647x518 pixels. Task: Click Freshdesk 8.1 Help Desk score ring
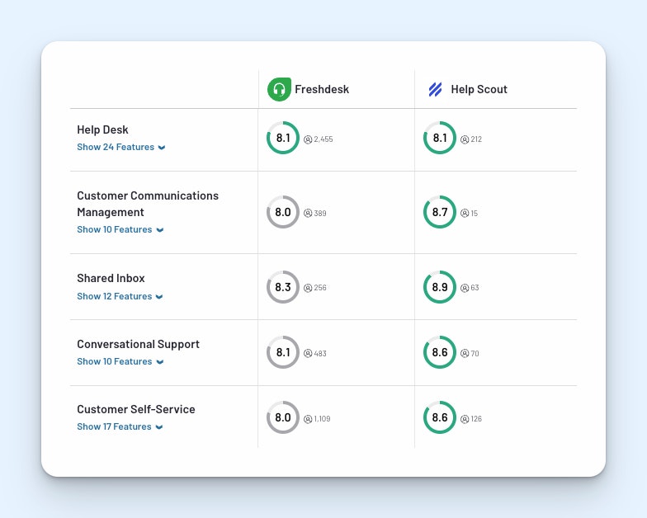point(283,138)
